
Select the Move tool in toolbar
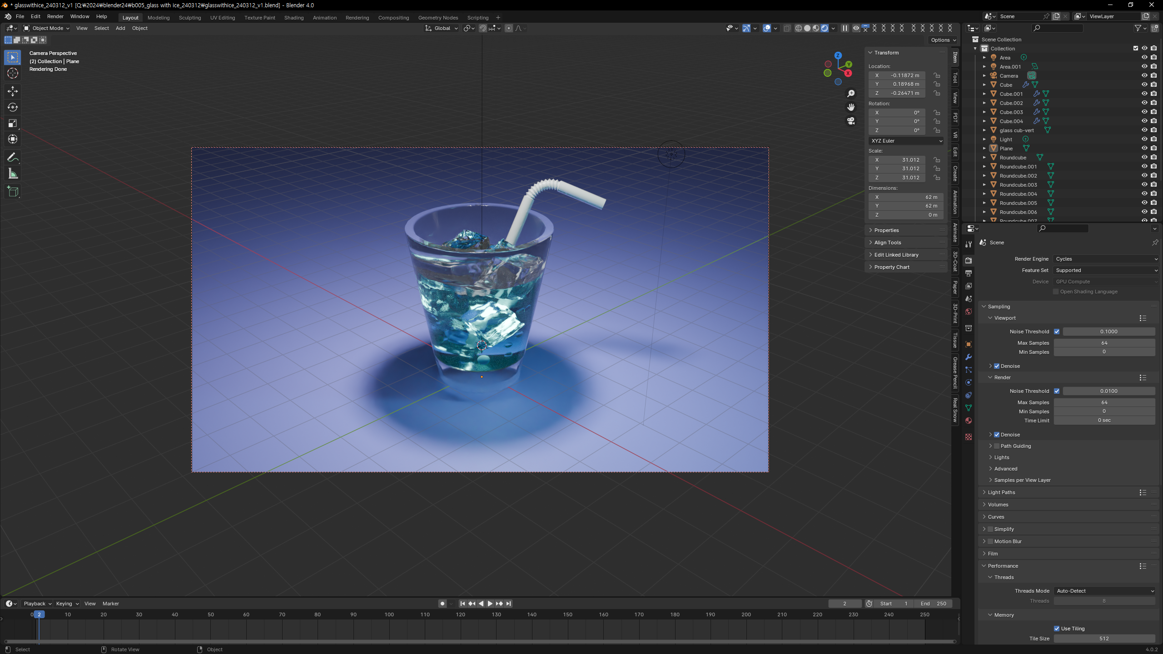coord(13,91)
